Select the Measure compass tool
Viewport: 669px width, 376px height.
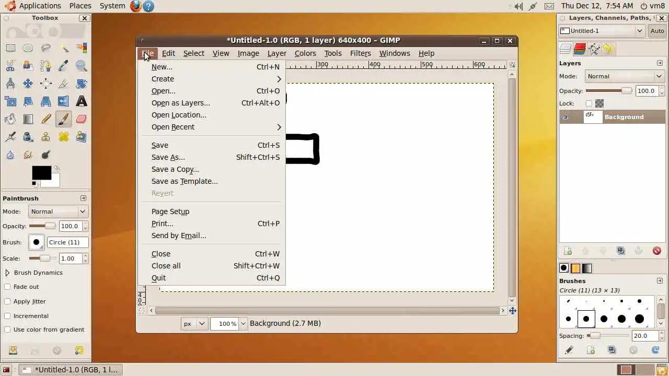[x=10, y=84]
